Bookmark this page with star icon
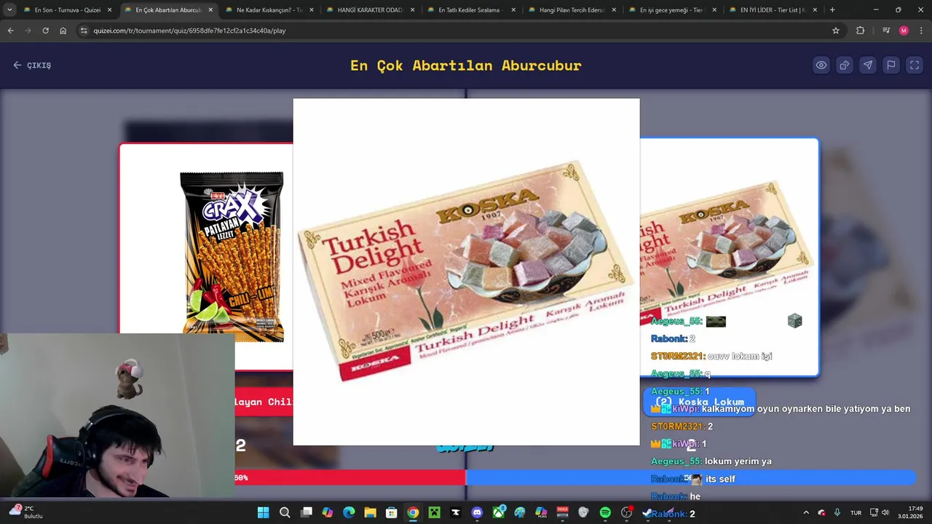The image size is (932, 524). pos(836,31)
